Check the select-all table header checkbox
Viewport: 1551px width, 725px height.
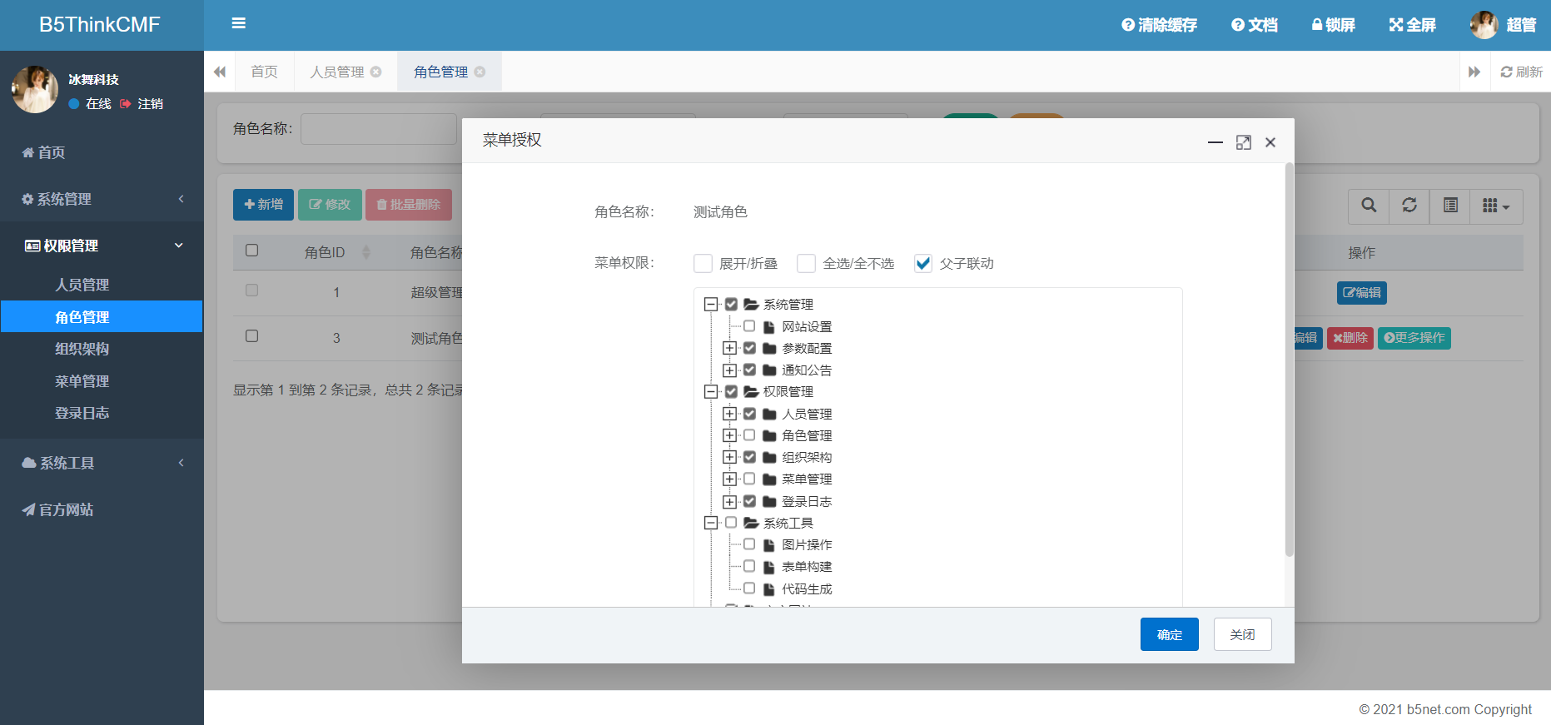click(x=252, y=251)
